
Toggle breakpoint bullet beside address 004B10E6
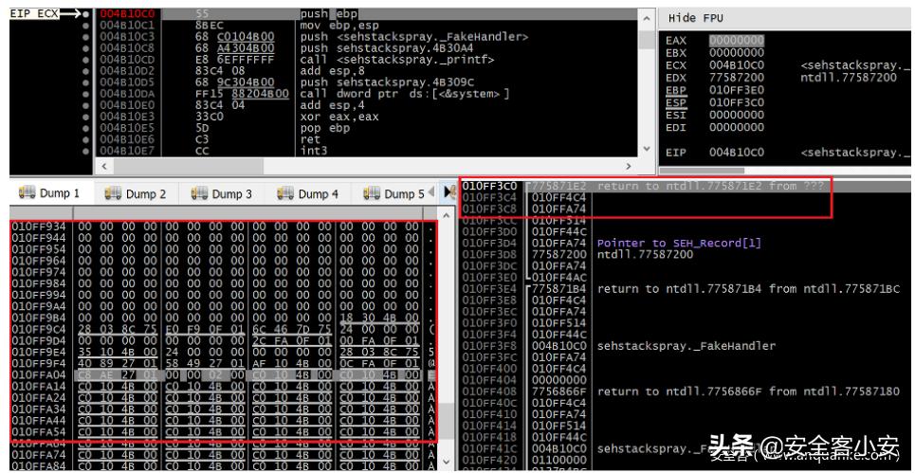pyautogui.click(x=86, y=139)
